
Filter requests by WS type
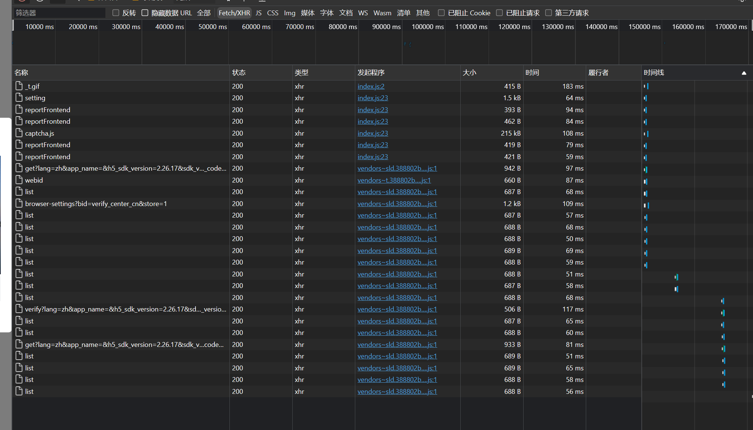363,13
